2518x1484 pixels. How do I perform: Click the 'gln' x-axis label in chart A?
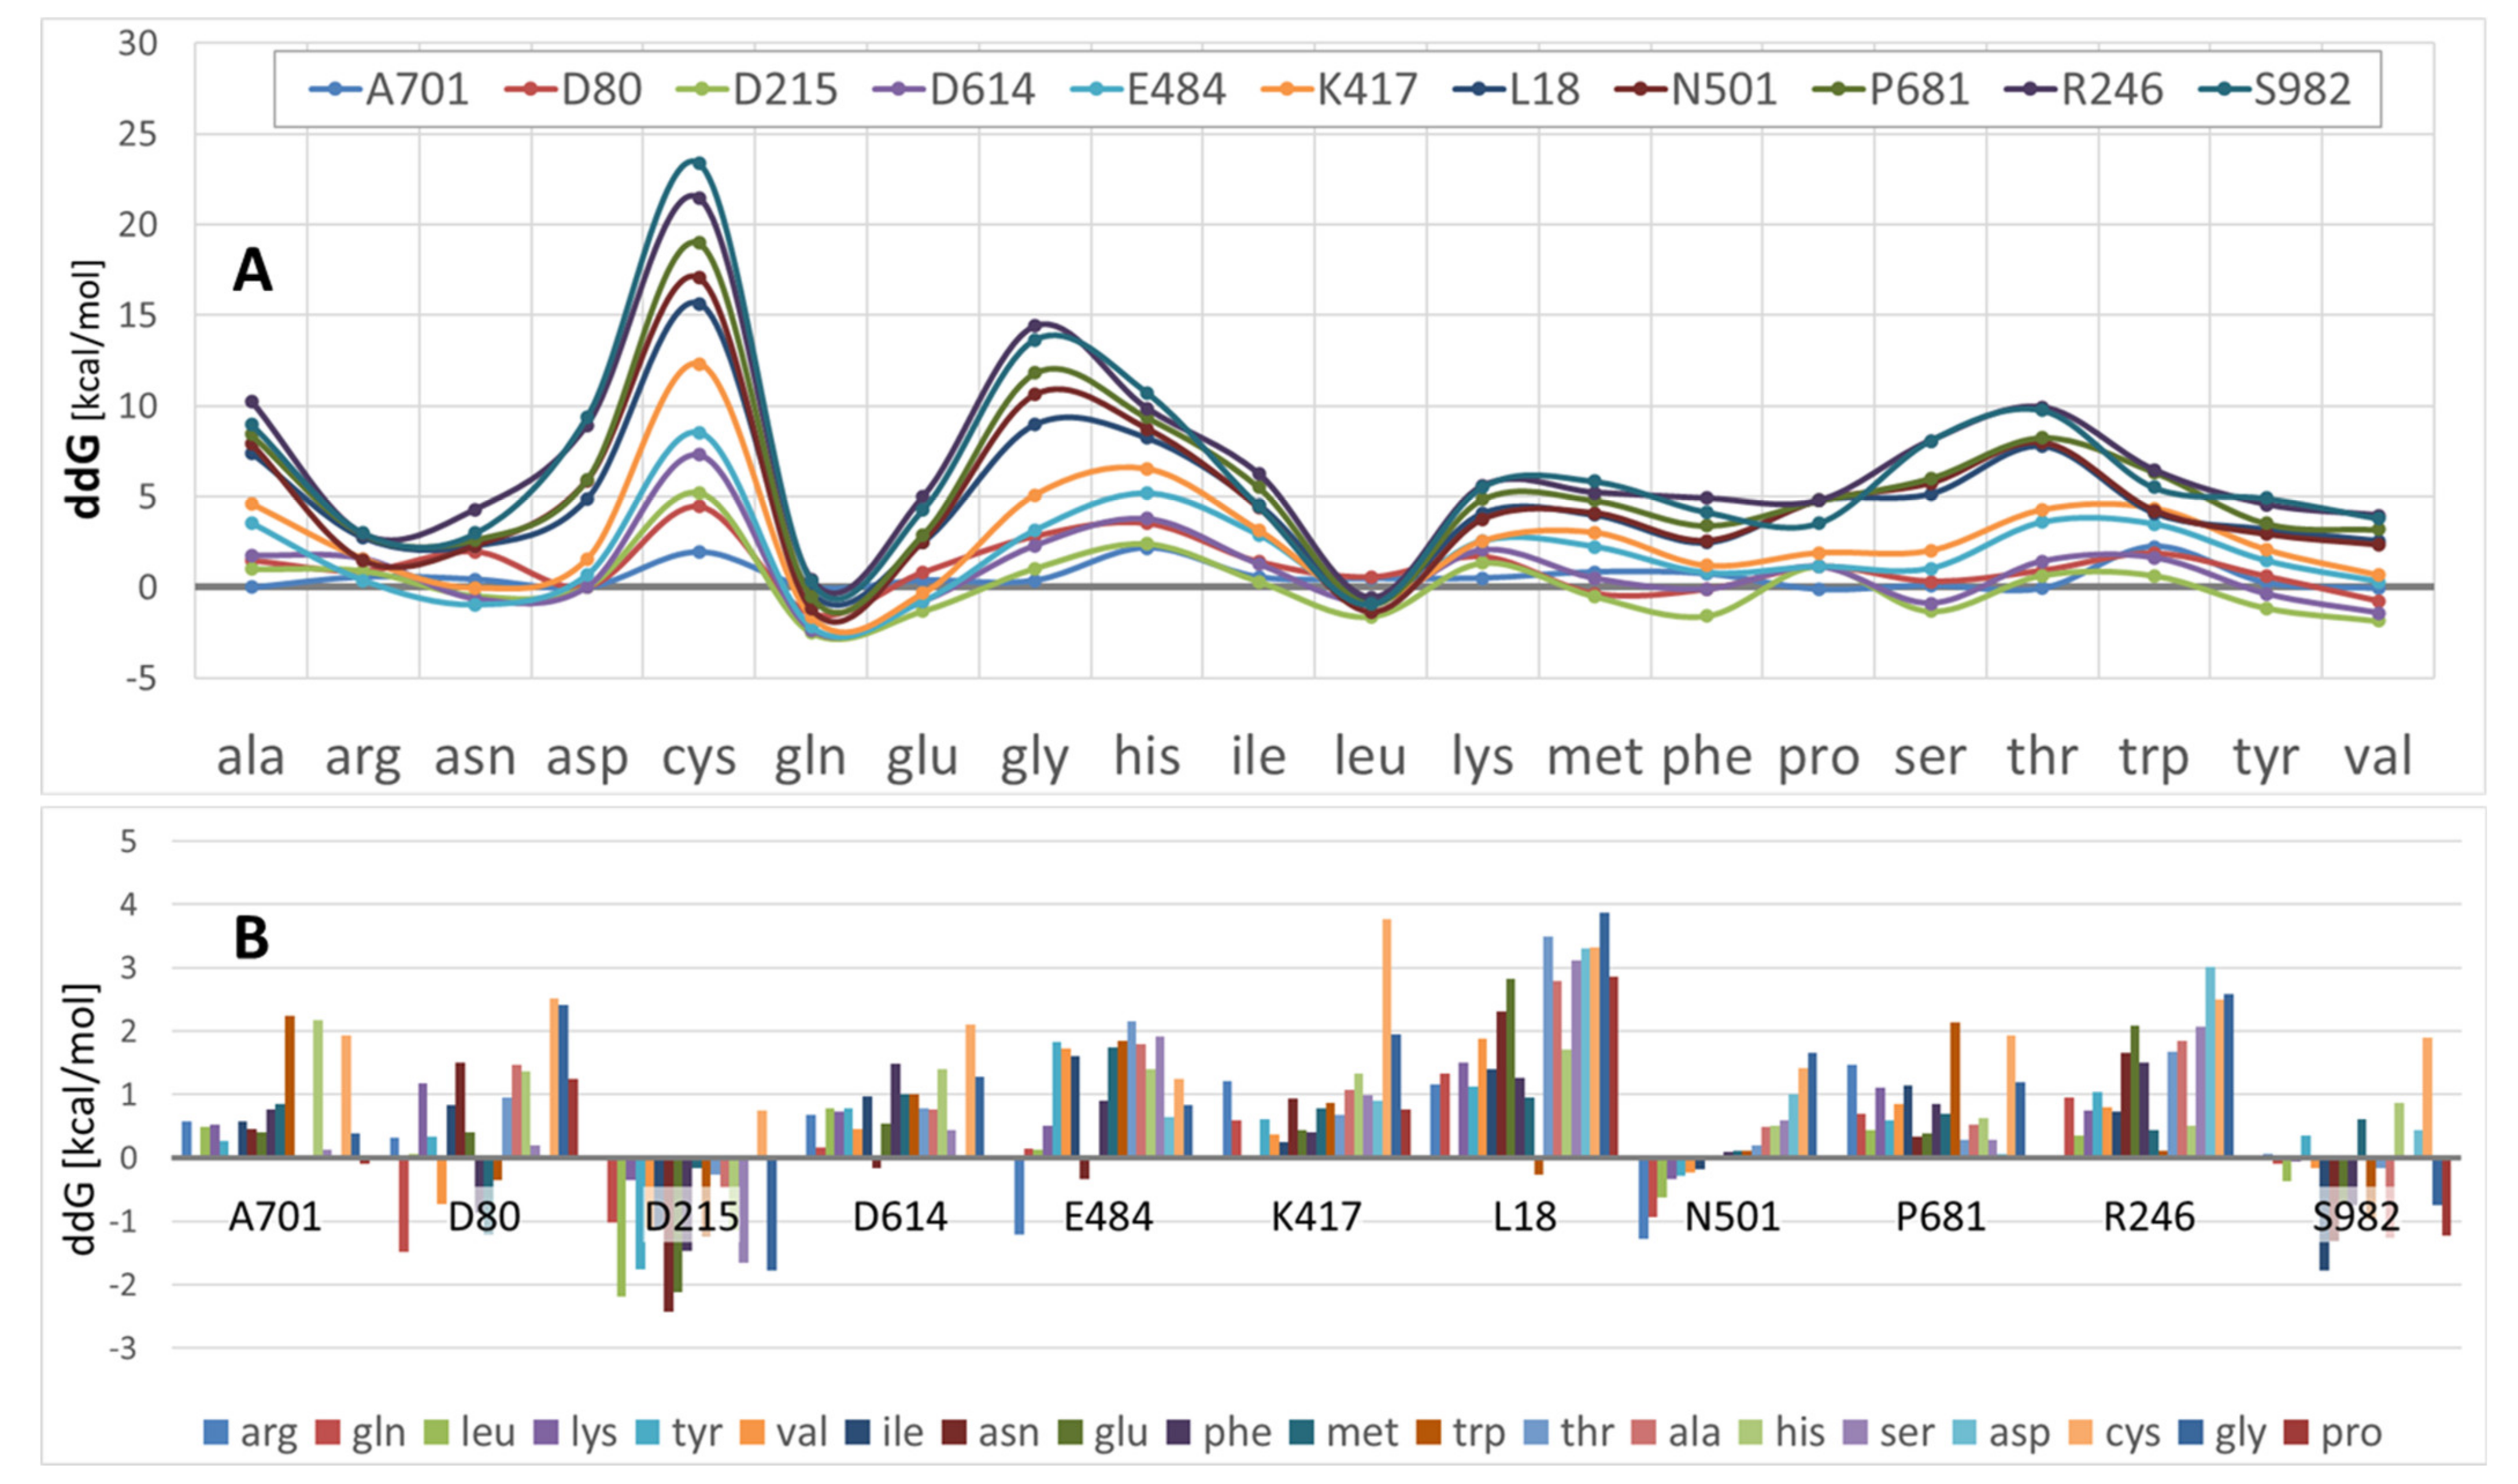click(810, 757)
